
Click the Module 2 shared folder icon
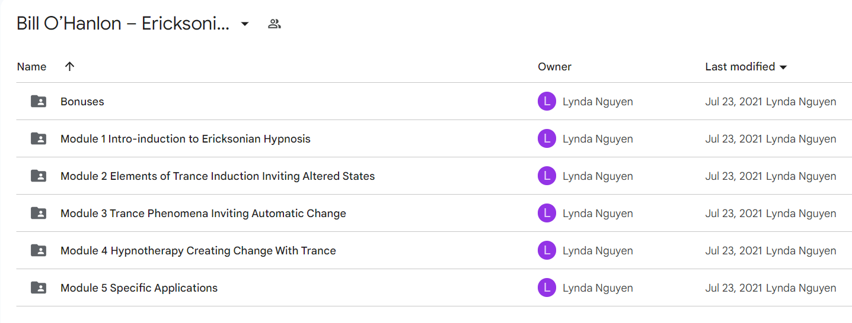coord(39,176)
